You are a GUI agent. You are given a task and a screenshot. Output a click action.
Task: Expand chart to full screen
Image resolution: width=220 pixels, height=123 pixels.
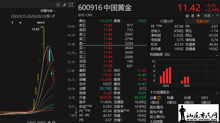[71, 5]
